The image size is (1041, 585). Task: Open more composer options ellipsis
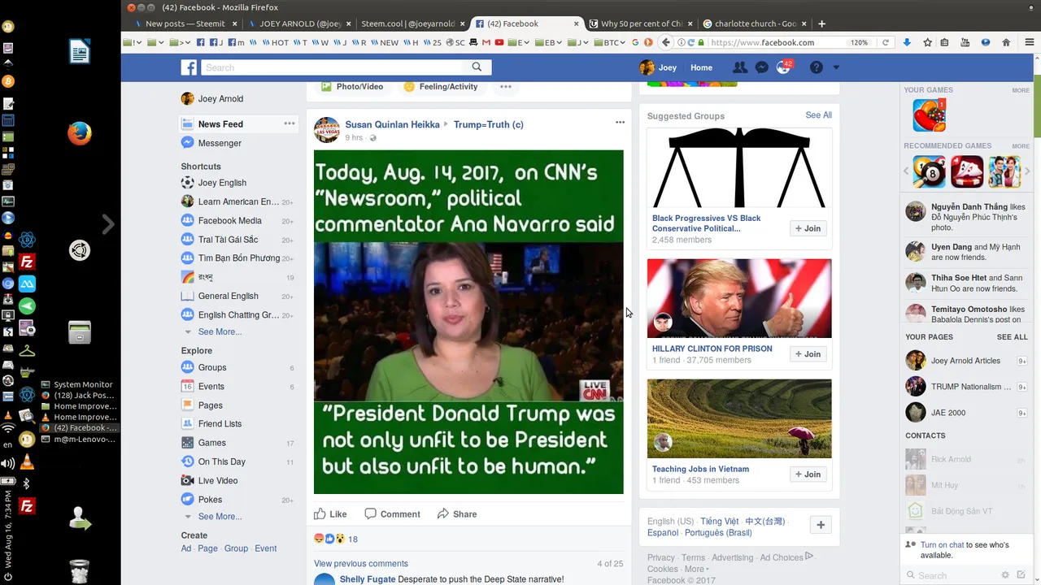click(505, 86)
